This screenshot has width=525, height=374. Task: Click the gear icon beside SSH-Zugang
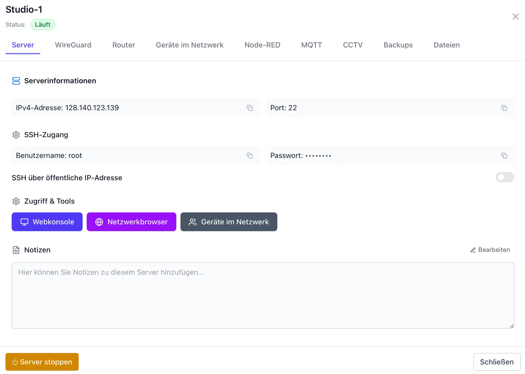[16, 135]
